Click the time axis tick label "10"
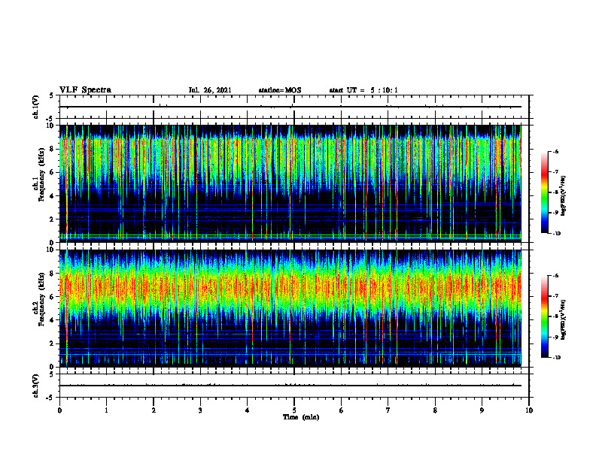Screen dimensions: 596x460 [x=529, y=410]
